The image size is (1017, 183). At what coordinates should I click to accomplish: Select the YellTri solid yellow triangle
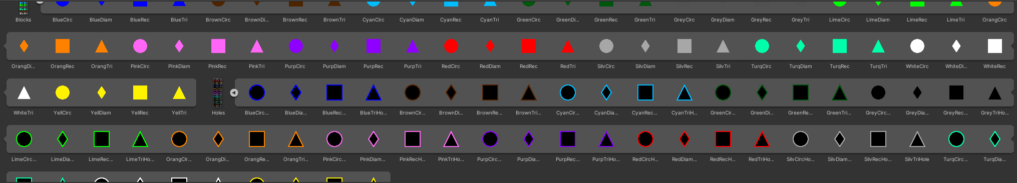click(x=179, y=92)
